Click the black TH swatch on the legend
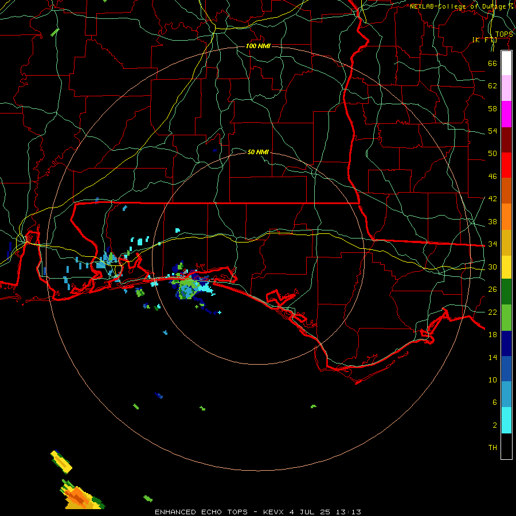Image resolution: width=516 pixels, height=516 pixels. [506, 446]
